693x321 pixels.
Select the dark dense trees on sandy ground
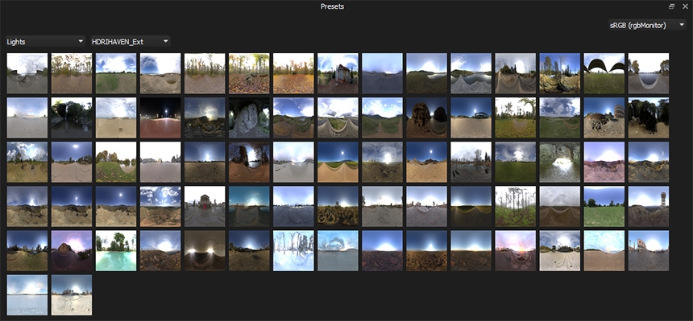click(649, 118)
